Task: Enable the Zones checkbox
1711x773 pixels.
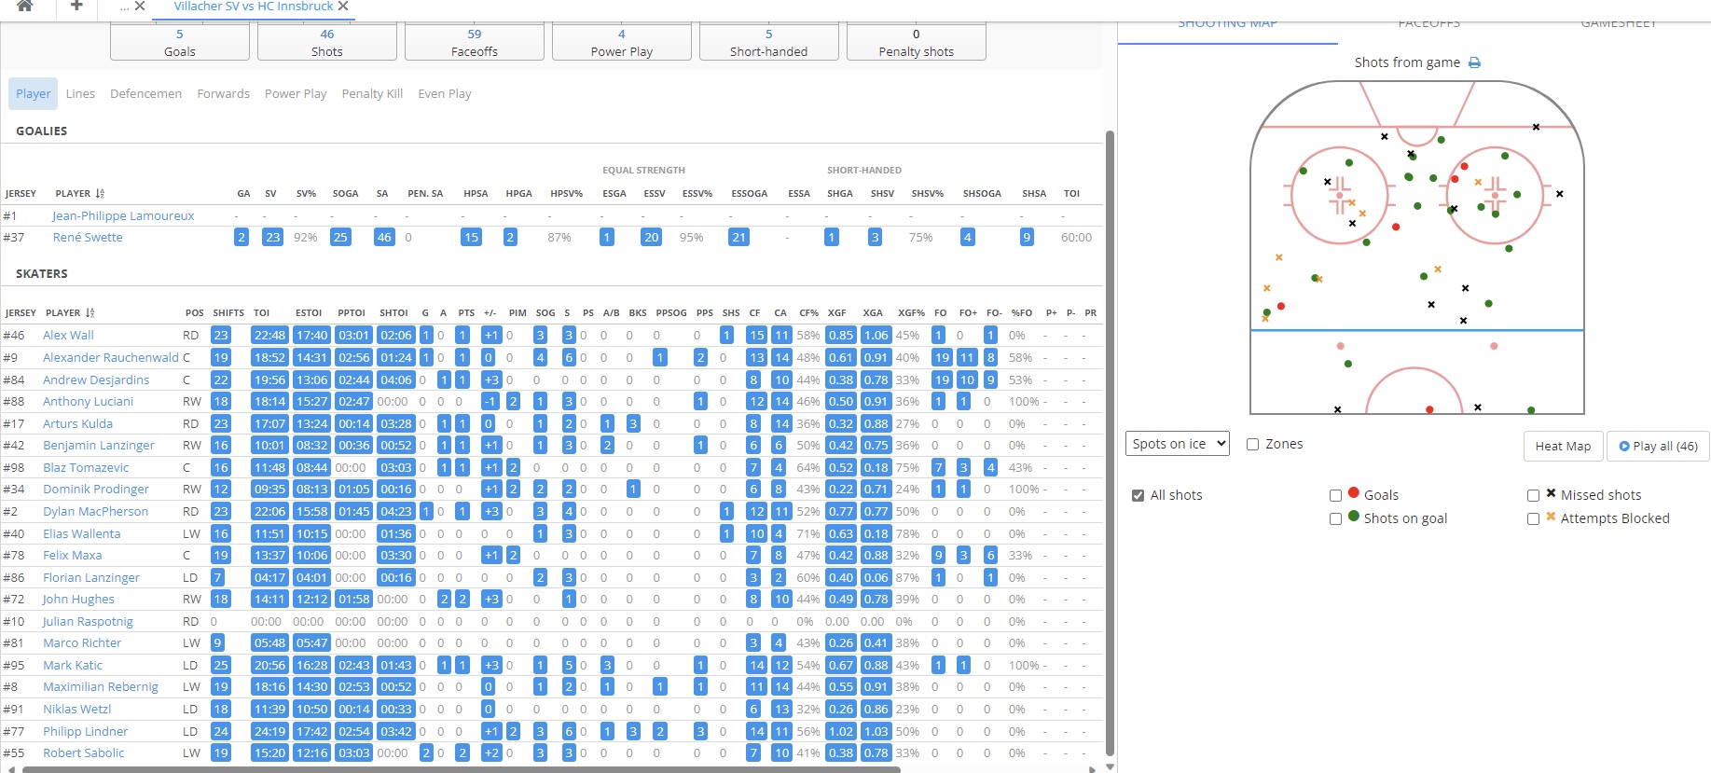Action: click(1253, 445)
